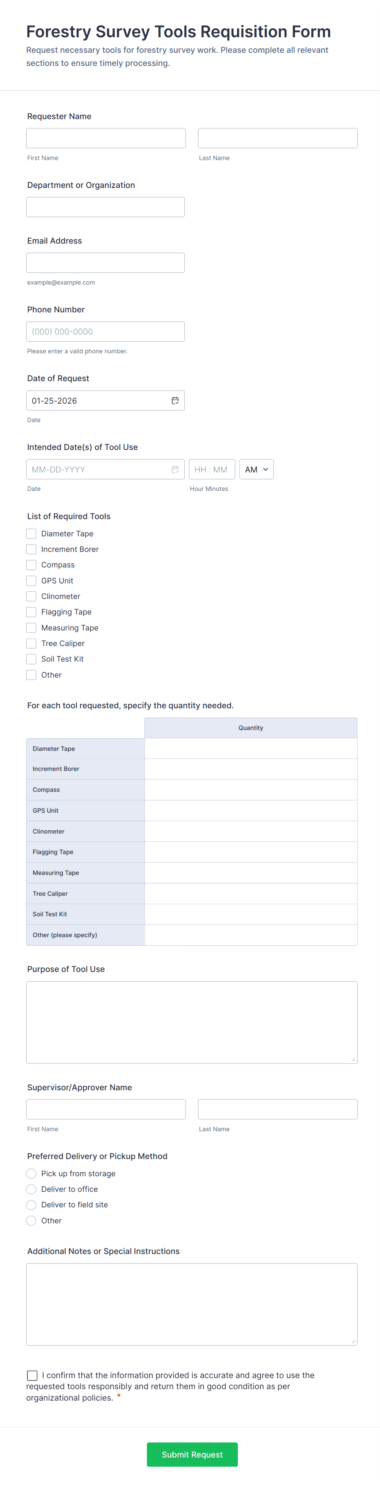
Task: Click the Department or Organization field
Action: pyautogui.click(x=105, y=207)
